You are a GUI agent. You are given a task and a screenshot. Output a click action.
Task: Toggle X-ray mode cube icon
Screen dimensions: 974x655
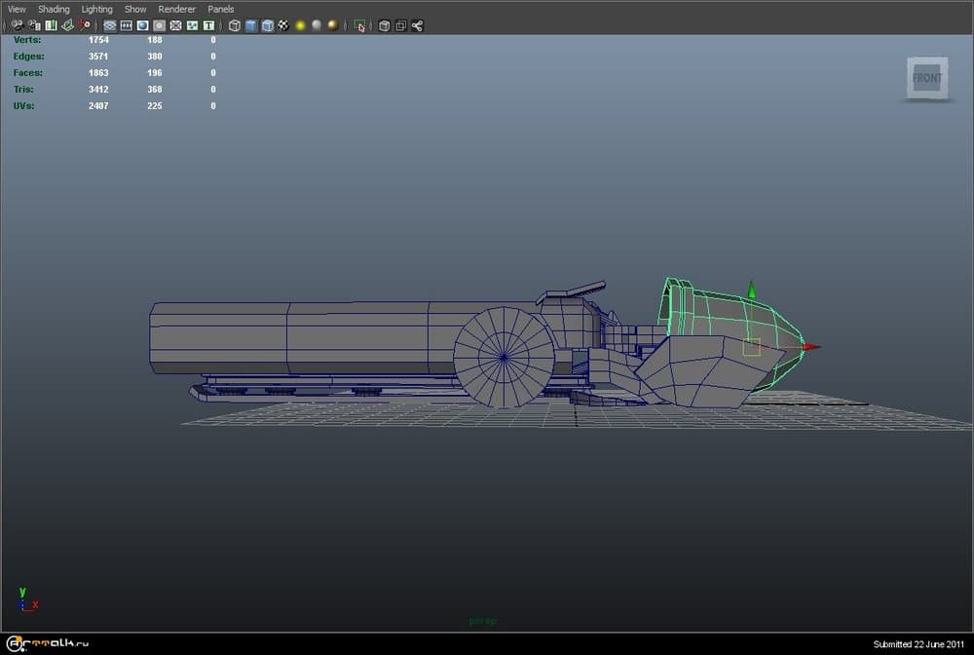[384, 25]
